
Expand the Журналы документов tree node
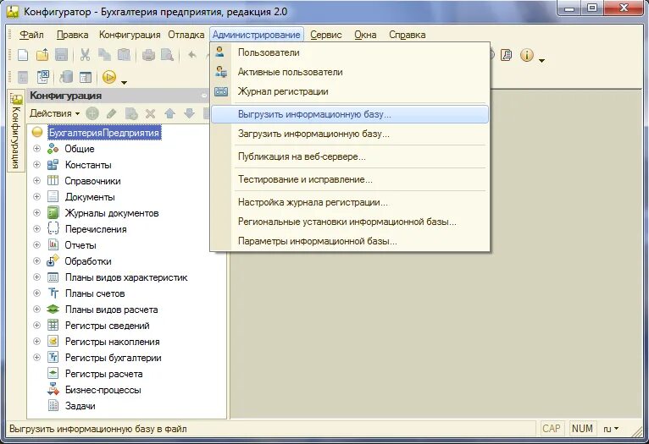tap(36, 213)
